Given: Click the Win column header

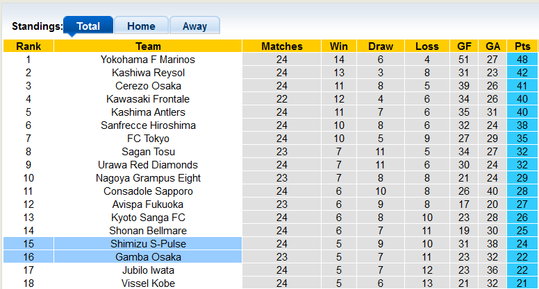Looking at the screenshot, I should [x=339, y=46].
